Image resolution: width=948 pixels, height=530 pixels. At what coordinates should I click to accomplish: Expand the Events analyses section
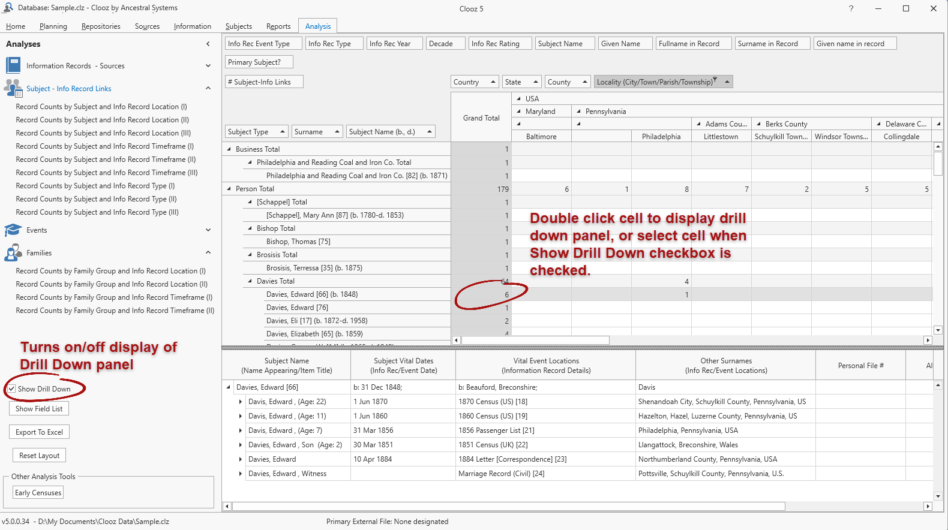pyautogui.click(x=208, y=230)
